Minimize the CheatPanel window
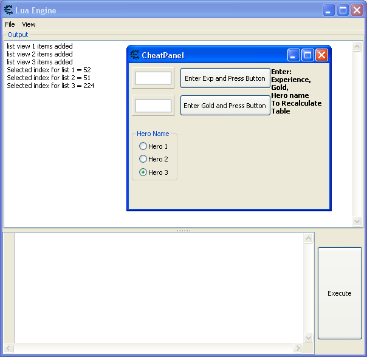 tap(294, 55)
